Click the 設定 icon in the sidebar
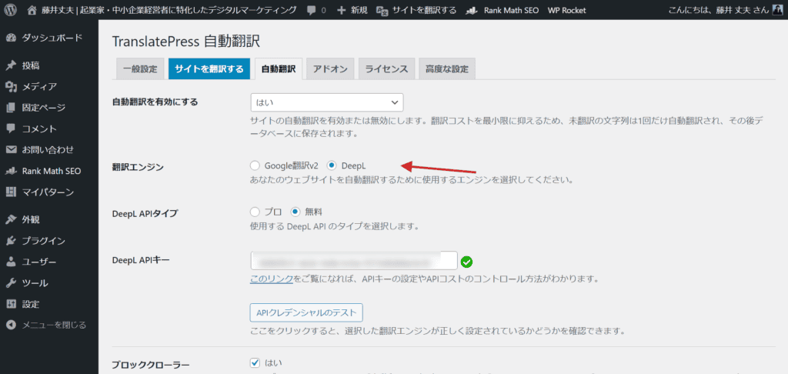The height and width of the screenshot is (374, 788). tap(11, 304)
